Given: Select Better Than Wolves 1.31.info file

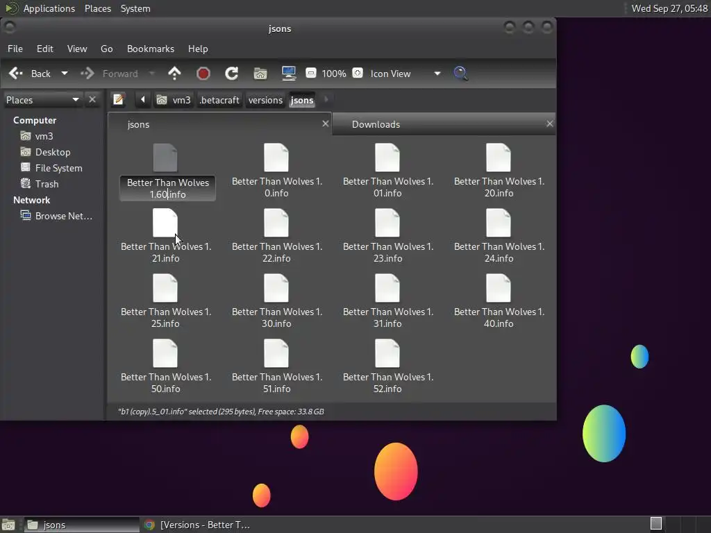Looking at the screenshot, I should [x=387, y=301].
